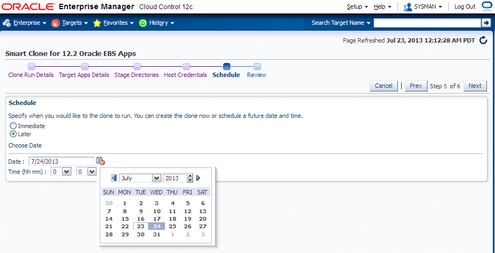Select July 12 in the calendar
Screen dimensions: 495x253
click(x=188, y=211)
